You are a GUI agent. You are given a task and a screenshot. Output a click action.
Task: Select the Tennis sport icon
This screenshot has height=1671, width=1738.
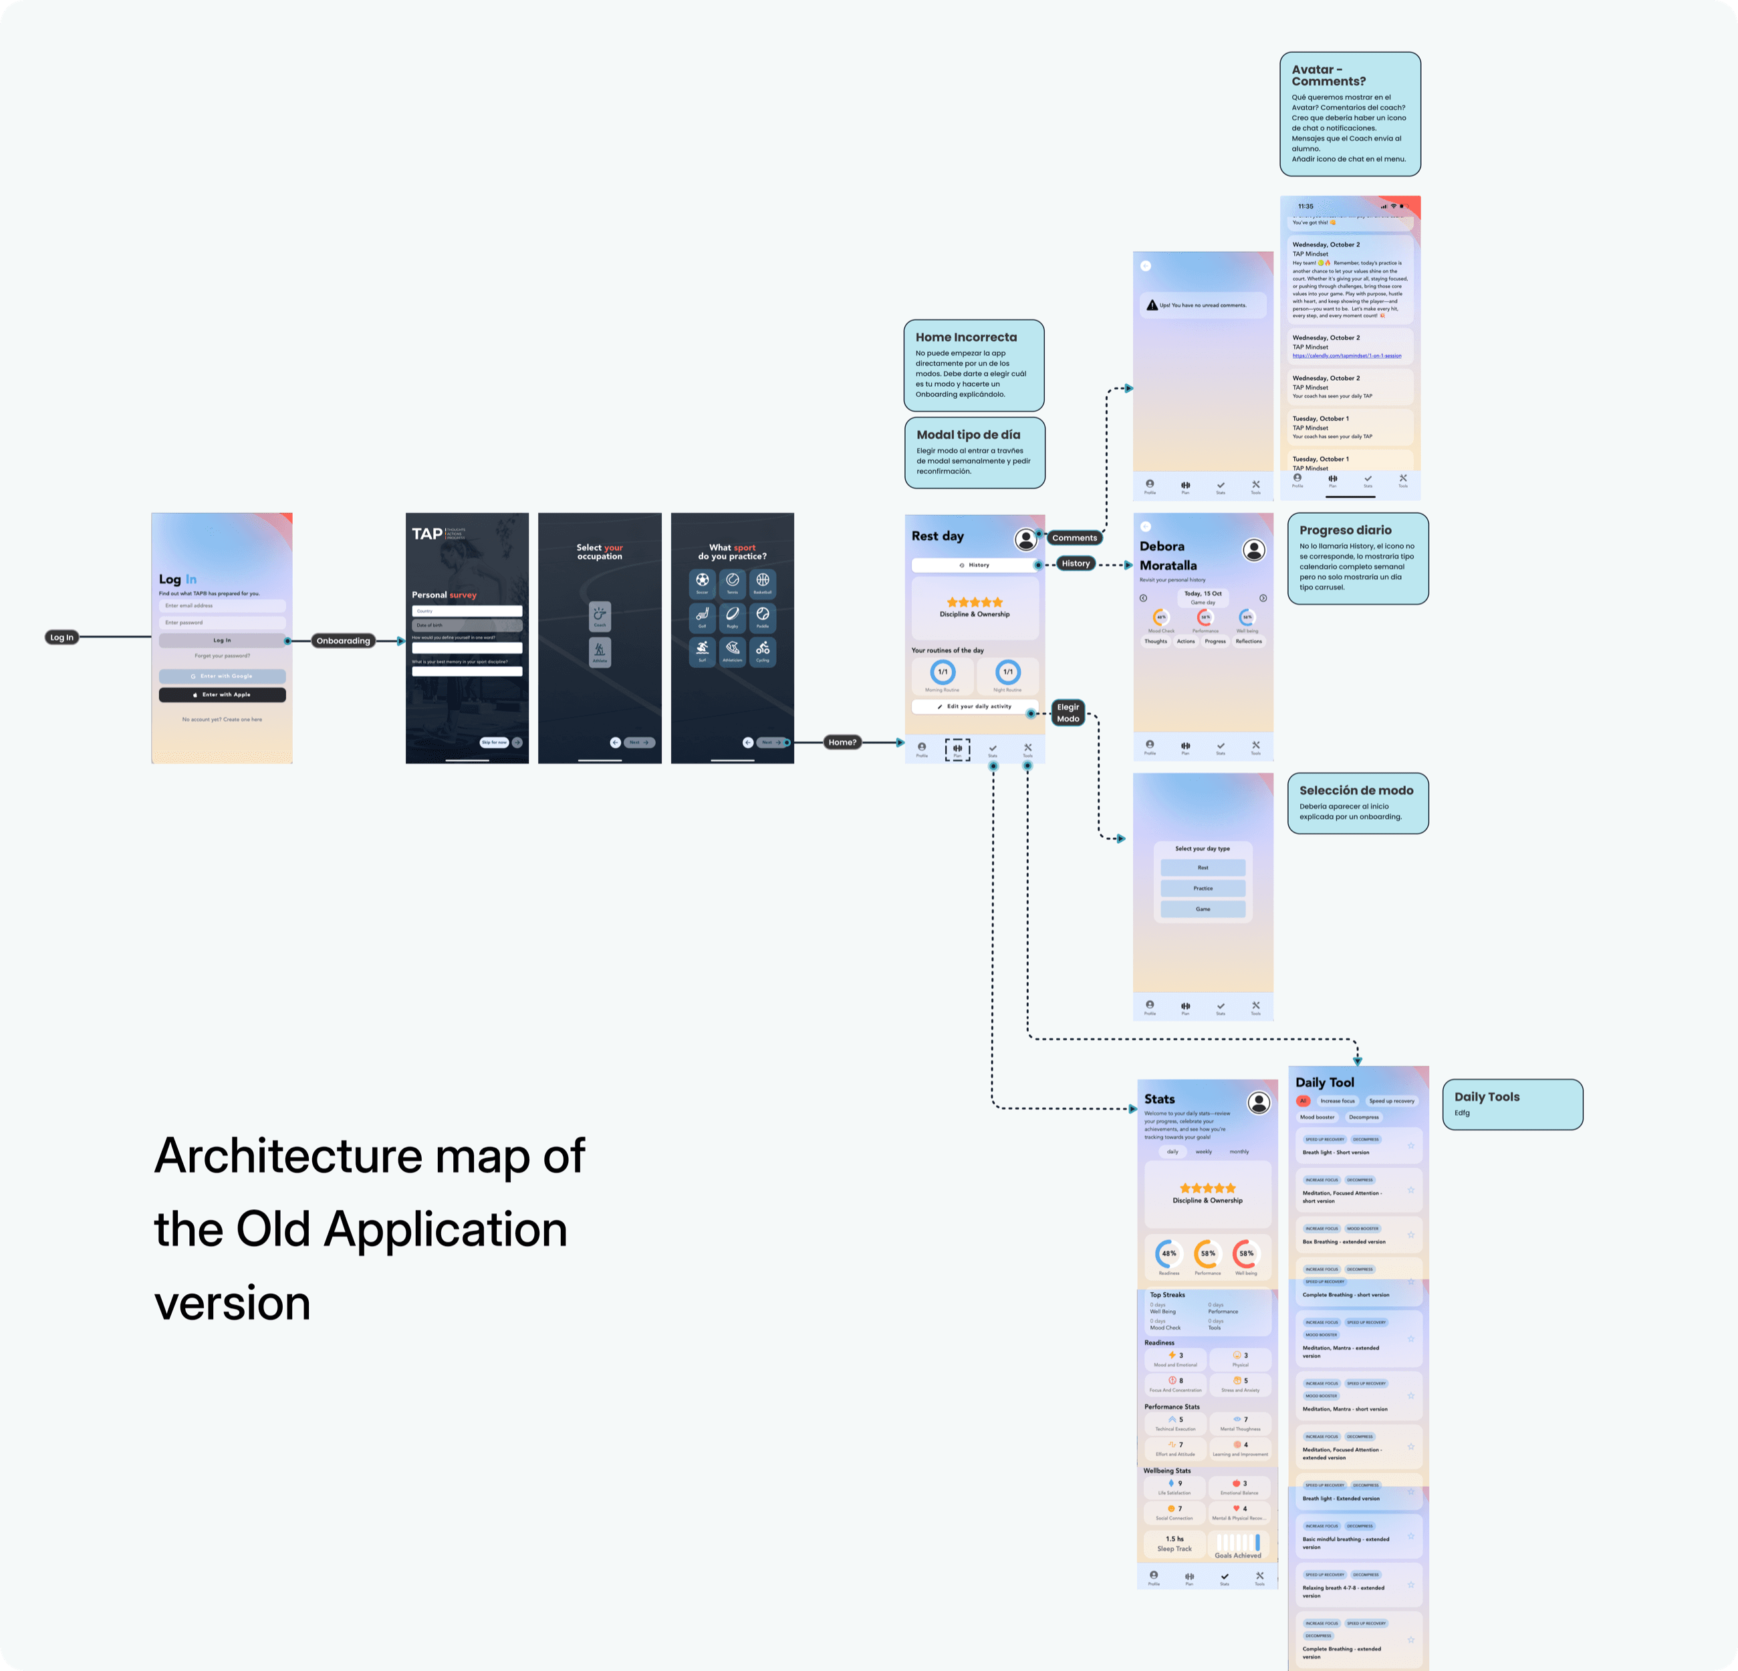pos(733,583)
